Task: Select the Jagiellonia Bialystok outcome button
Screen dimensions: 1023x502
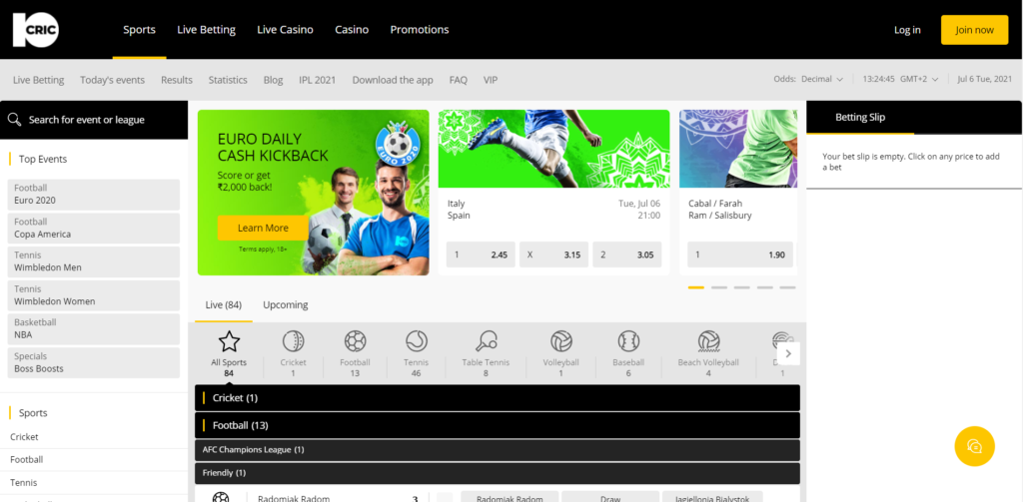Action: (x=711, y=497)
